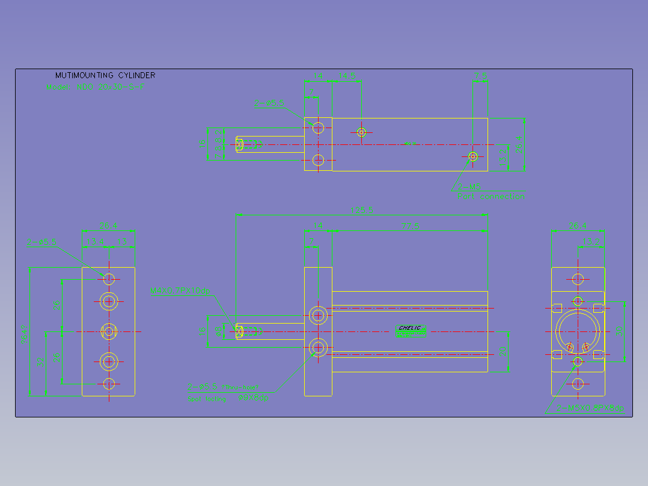
Task: Select the 7 dimension on the top view flange
Action: (x=311, y=92)
